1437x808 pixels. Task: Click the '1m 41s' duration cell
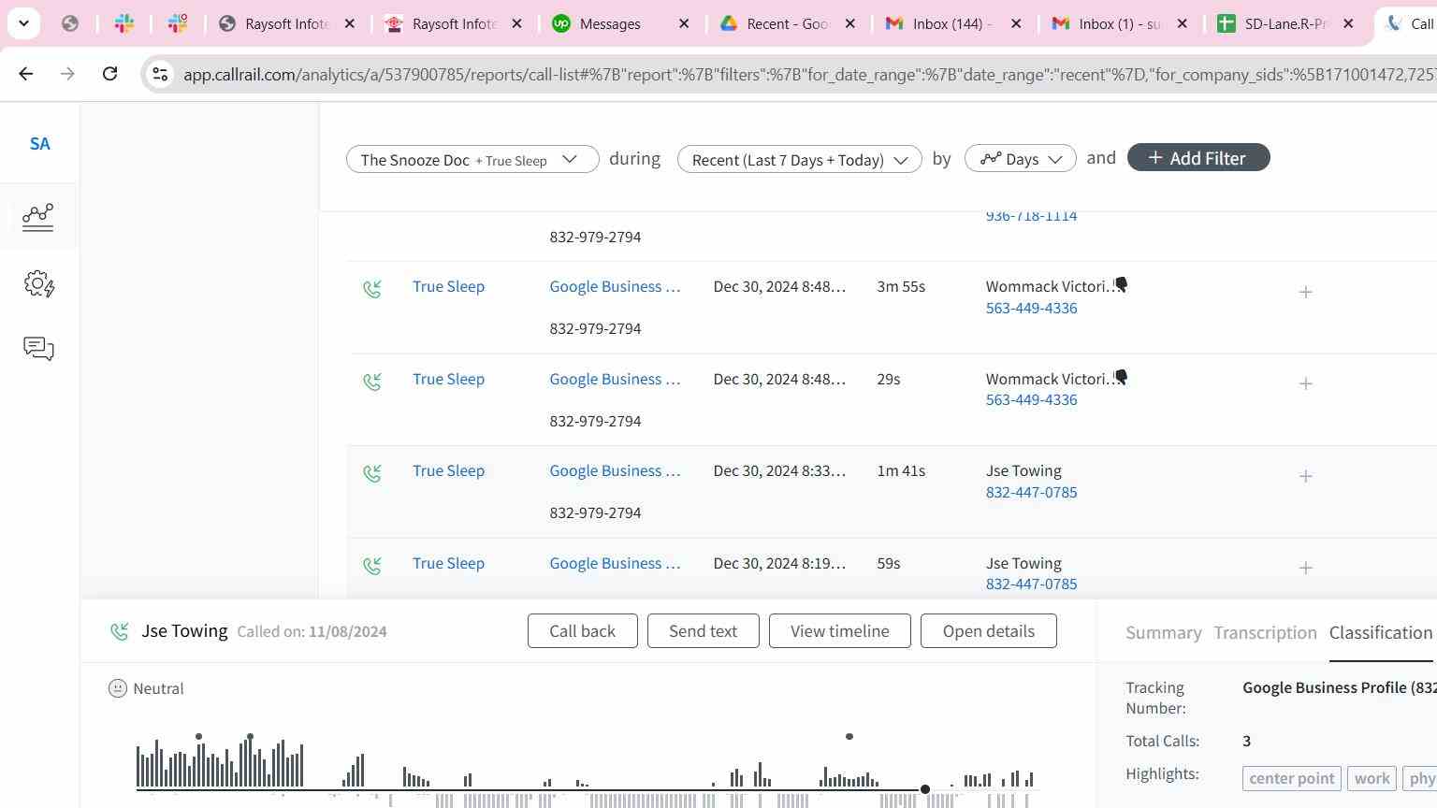point(901,470)
